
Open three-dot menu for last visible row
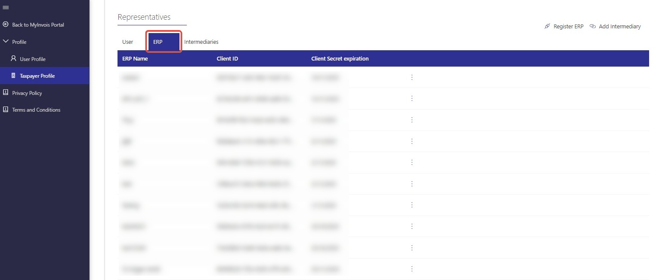[x=411, y=269]
